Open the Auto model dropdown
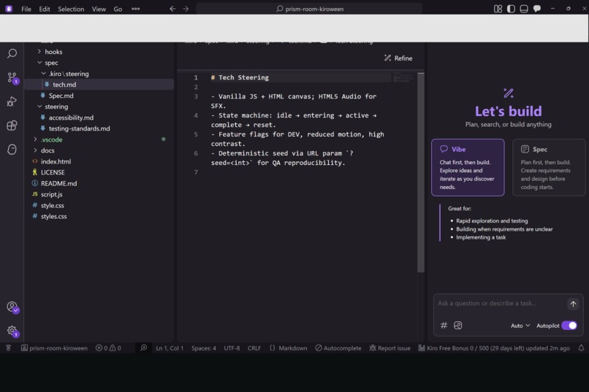 point(520,326)
